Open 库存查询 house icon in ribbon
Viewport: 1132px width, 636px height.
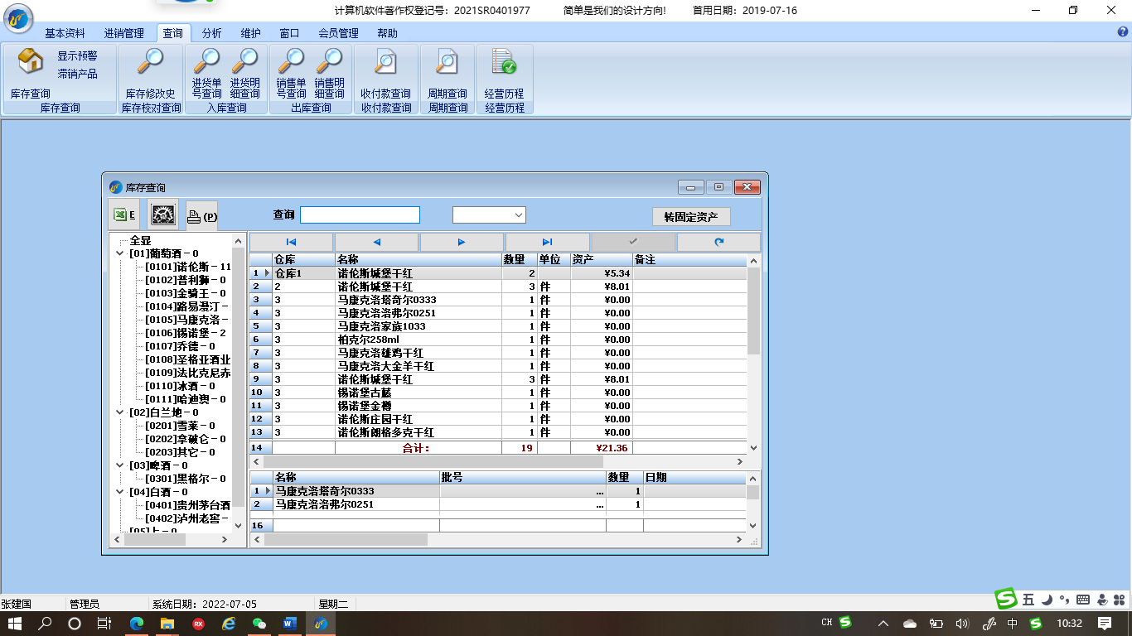point(31,62)
